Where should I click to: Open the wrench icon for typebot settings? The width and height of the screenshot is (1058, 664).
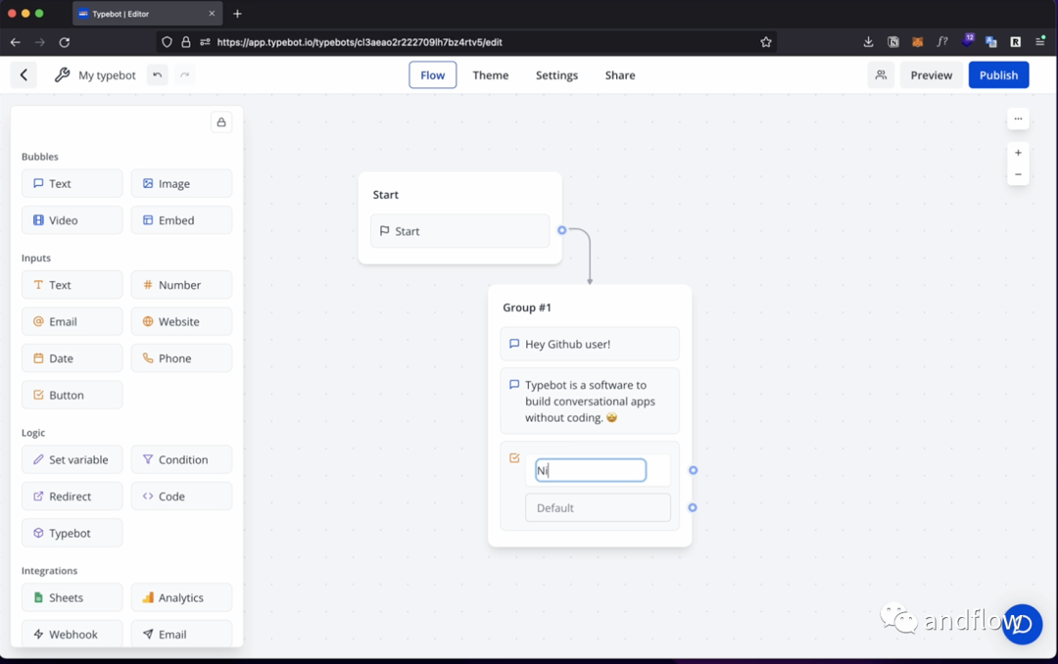(x=62, y=74)
